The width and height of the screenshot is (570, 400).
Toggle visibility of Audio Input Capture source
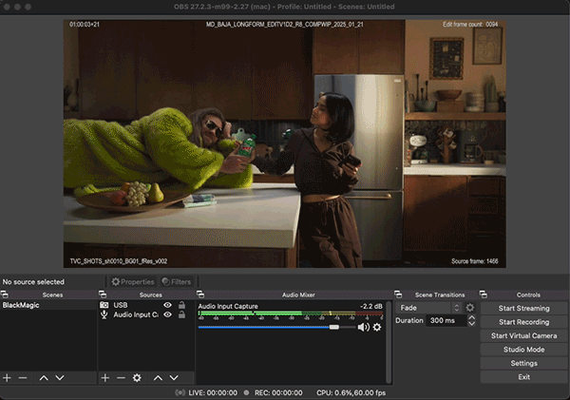pos(167,314)
